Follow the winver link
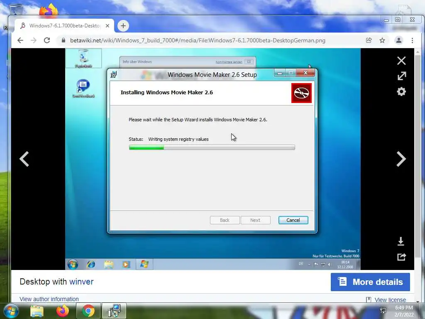The width and height of the screenshot is (425, 319). coord(81,282)
